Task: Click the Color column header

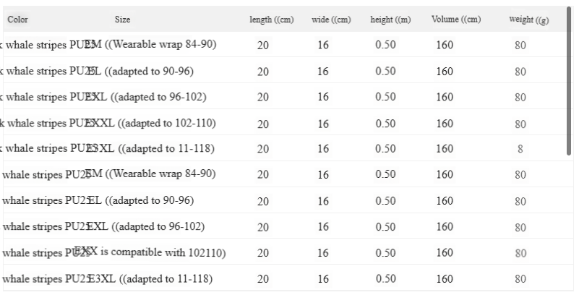Action: (x=18, y=20)
